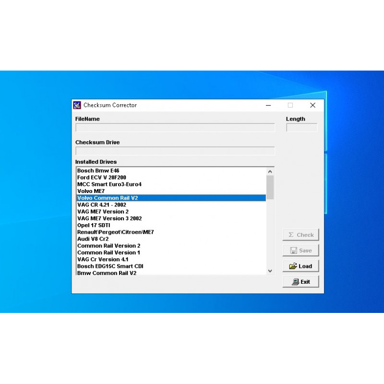This screenshot has height=384, width=384.
Task: Click the Checksum Corrector title bar icon
Action: (x=77, y=105)
